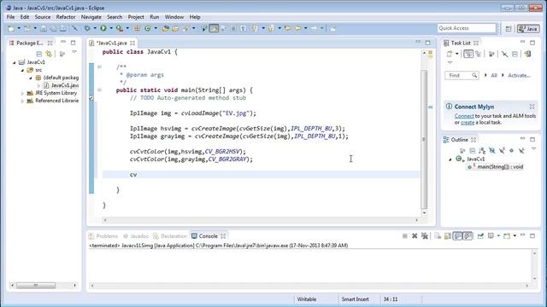Click the Open Perspective icon

(x=509, y=29)
